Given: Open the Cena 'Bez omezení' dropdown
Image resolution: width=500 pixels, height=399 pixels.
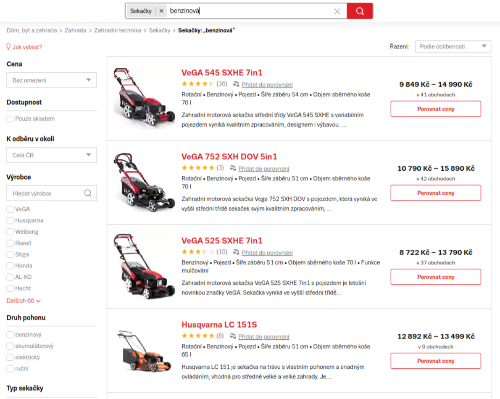Looking at the screenshot, I should coord(52,80).
